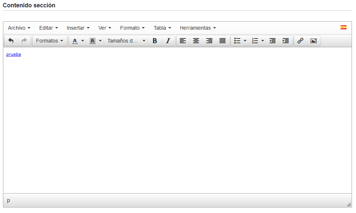
Task: Expand bullet list style options arrow
Action: click(x=245, y=41)
